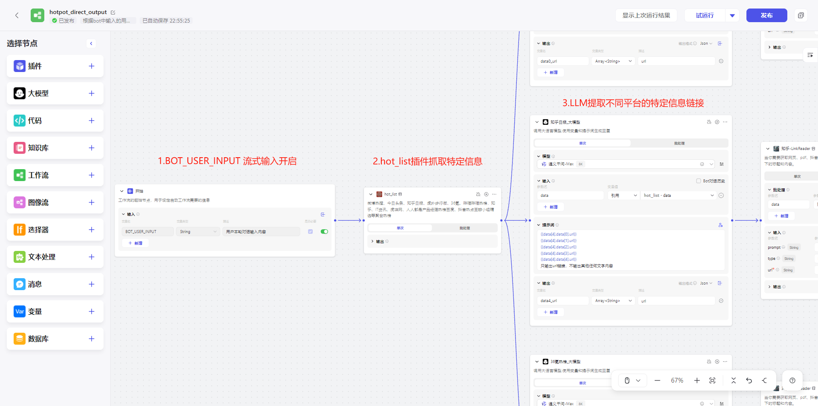Run the hot_list node alone
This screenshot has width=818, height=406.
pyautogui.click(x=486, y=194)
